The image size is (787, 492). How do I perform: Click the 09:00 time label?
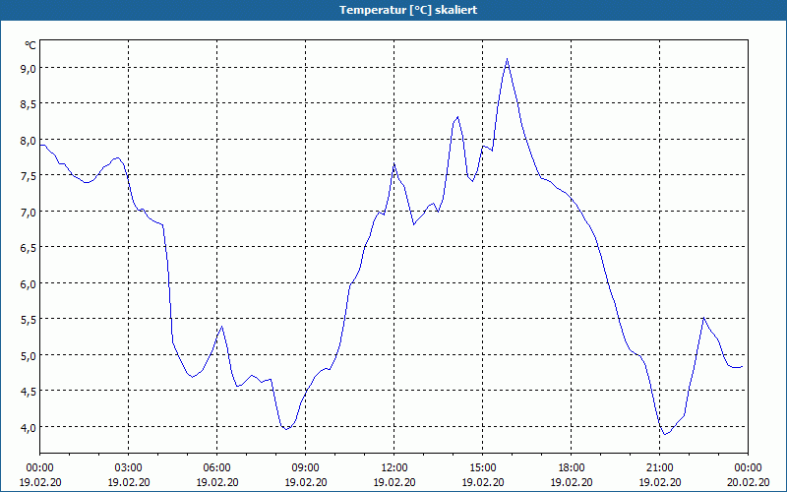(306, 468)
